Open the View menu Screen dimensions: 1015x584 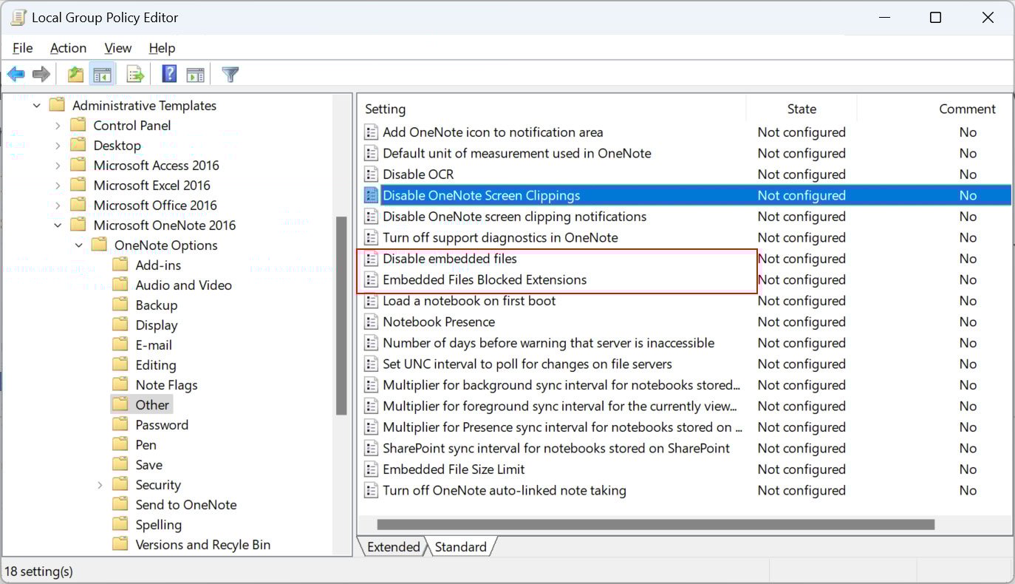point(118,48)
